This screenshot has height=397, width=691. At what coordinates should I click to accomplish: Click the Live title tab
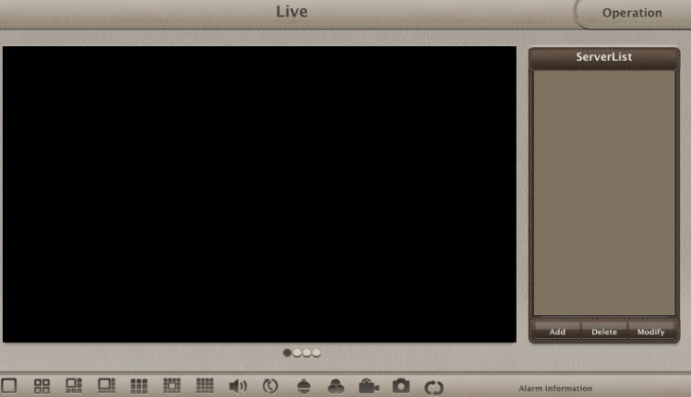292,12
